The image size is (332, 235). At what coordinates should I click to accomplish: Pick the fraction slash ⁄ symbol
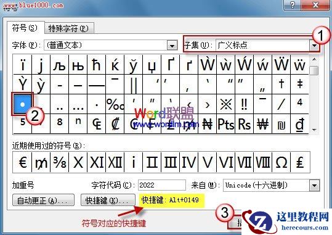281,104
